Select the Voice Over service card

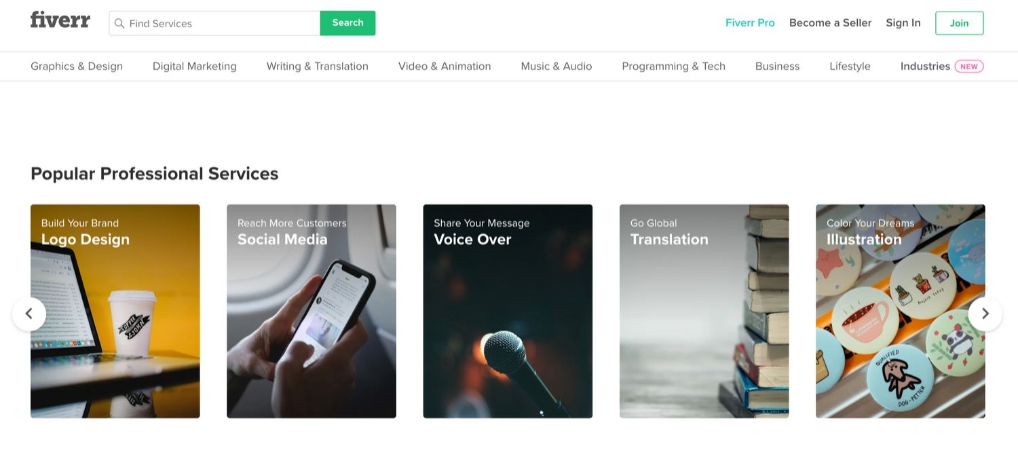[508, 311]
